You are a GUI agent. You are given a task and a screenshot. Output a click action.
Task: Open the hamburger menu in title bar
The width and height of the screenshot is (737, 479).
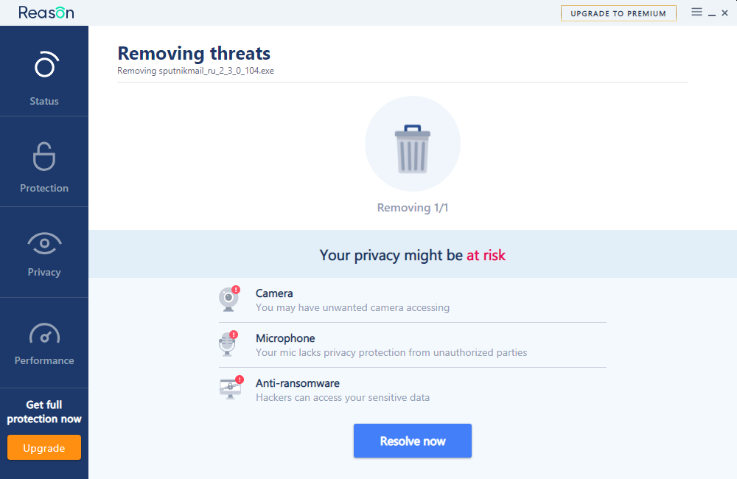[696, 13]
